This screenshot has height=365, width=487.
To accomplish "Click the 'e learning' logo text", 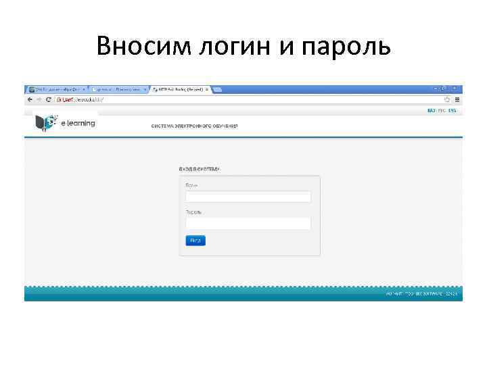I will 78,123.
